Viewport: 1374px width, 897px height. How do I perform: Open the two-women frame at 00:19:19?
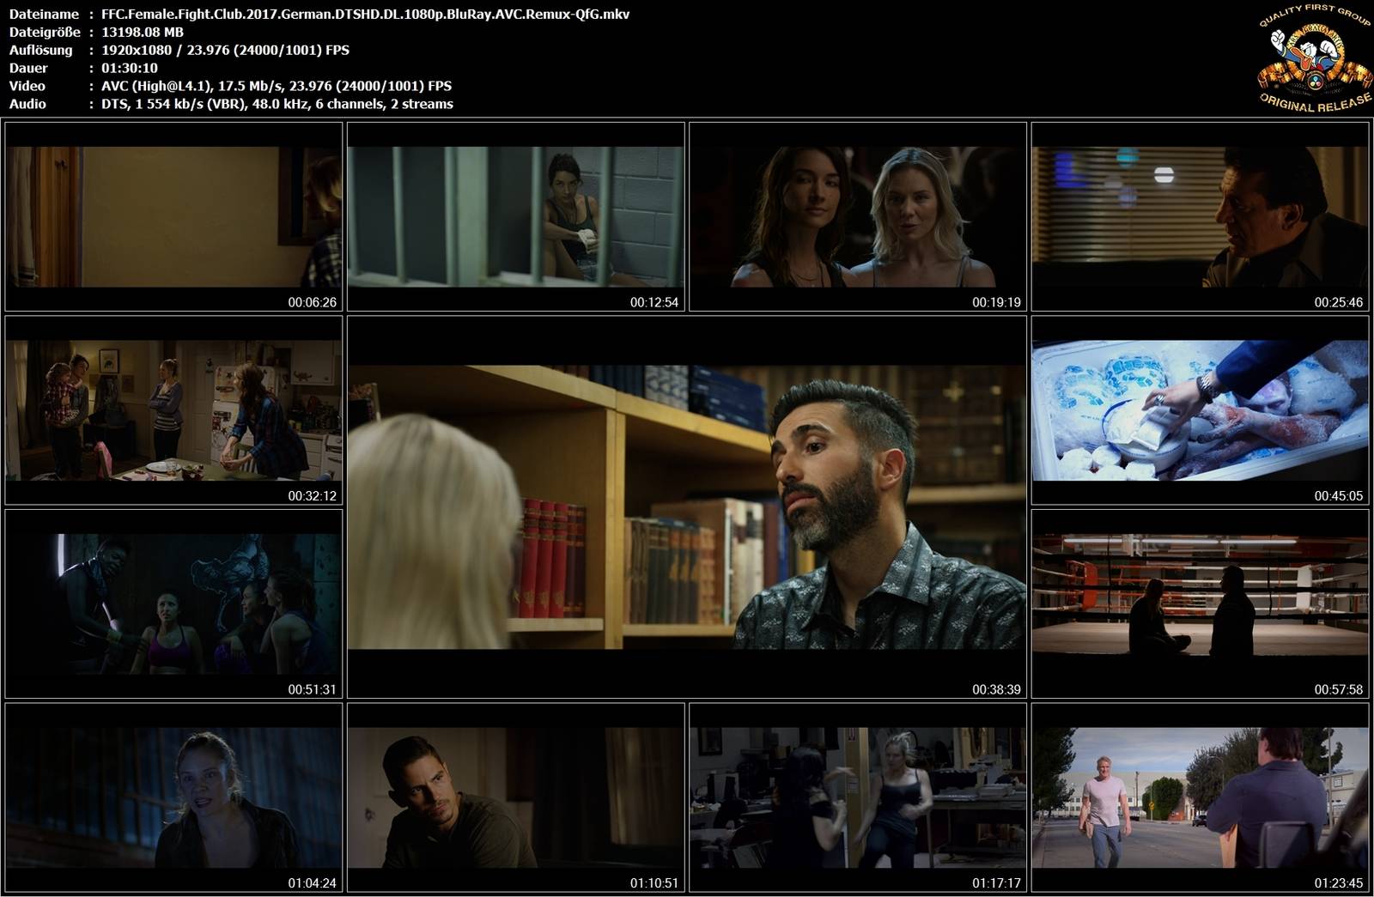coord(858,216)
